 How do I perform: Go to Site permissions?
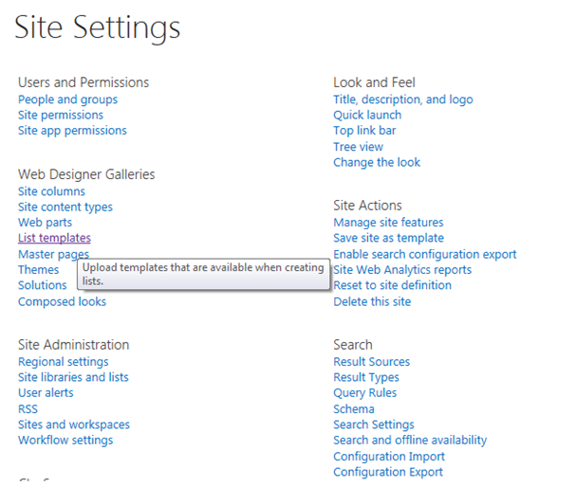pyautogui.click(x=61, y=116)
